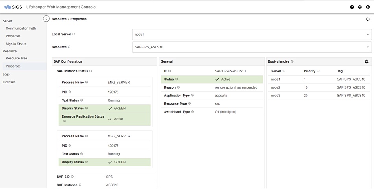Viewport: 374px width, 192px height.
Task: Open the user account icon
Action: pos(368,7)
